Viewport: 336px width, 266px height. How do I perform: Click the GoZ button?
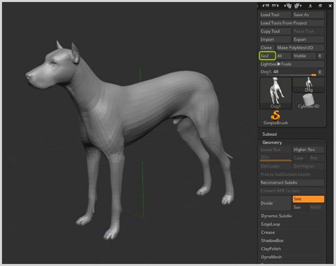coord(266,56)
